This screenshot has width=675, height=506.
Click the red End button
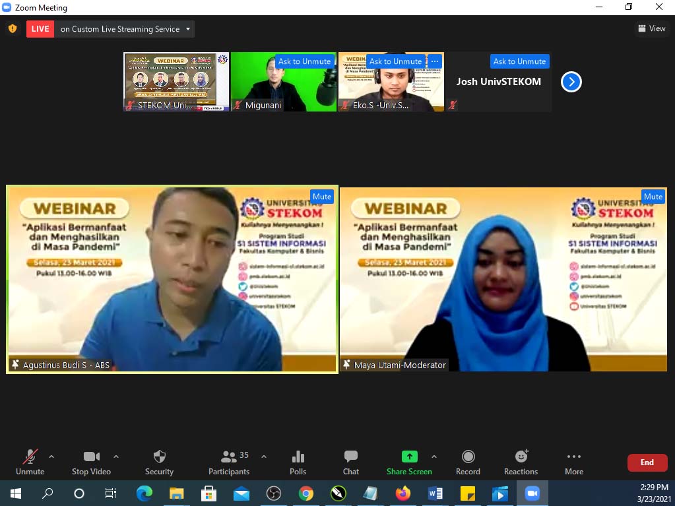(x=647, y=462)
